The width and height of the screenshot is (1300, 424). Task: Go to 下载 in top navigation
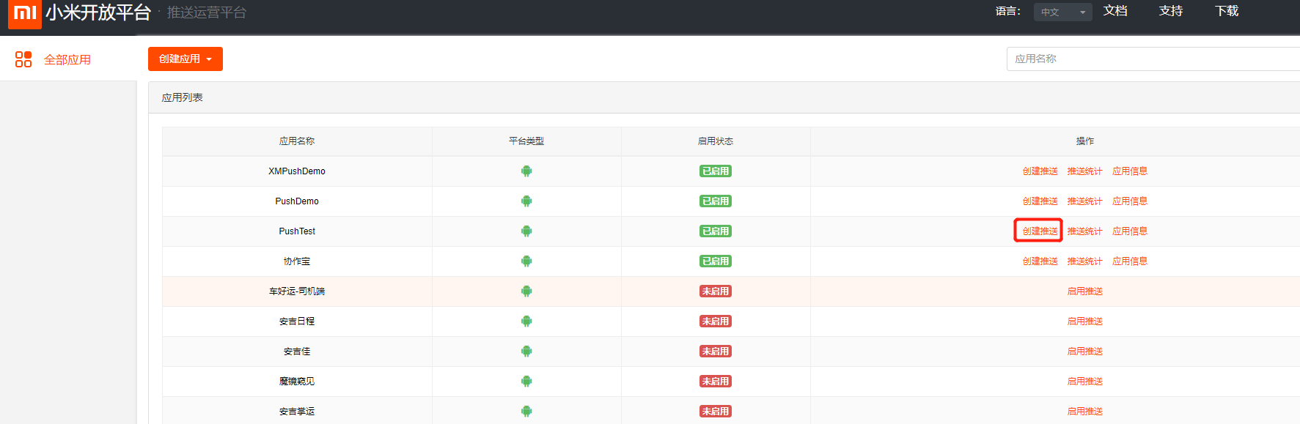pos(1227,11)
